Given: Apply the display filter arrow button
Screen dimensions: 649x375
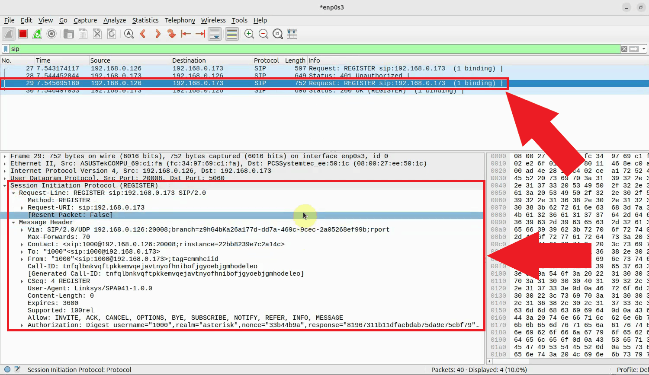Looking at the screenshot, I should point(634,49).
